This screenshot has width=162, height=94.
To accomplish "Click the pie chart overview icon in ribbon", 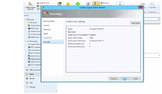I will pos(88,4).
